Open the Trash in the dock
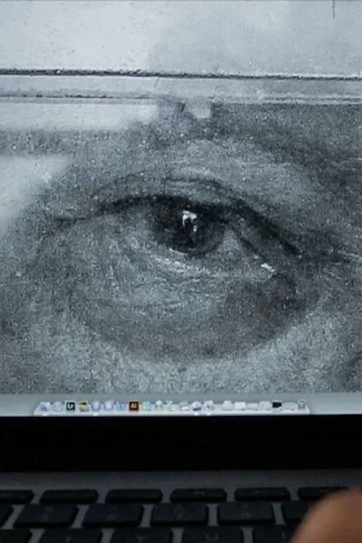 [301, 405]
